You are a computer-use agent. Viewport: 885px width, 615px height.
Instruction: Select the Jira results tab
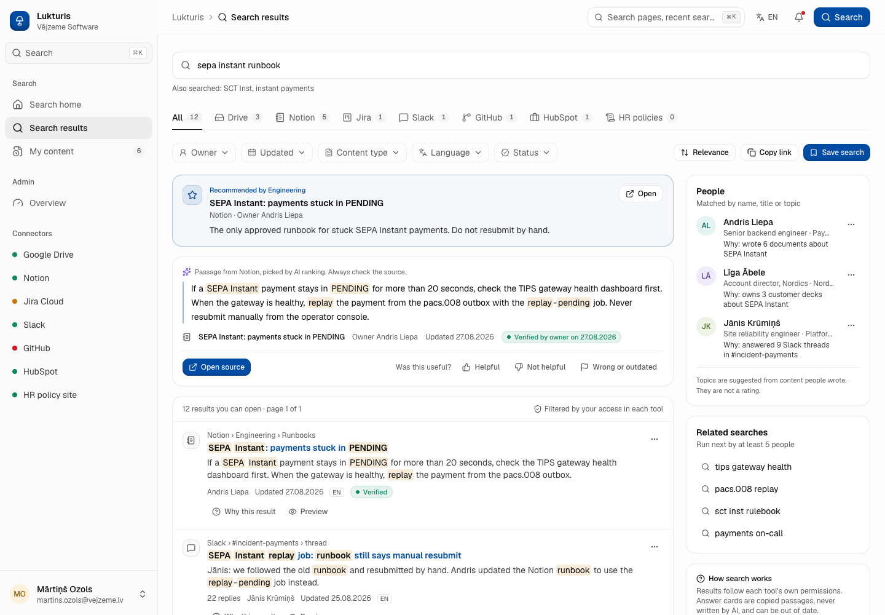pyautogui.click(x=364, y=117)
